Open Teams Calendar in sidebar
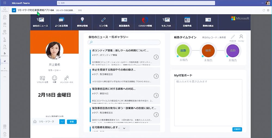The width and height of the screenshot is (272, 138). [5, 31]
